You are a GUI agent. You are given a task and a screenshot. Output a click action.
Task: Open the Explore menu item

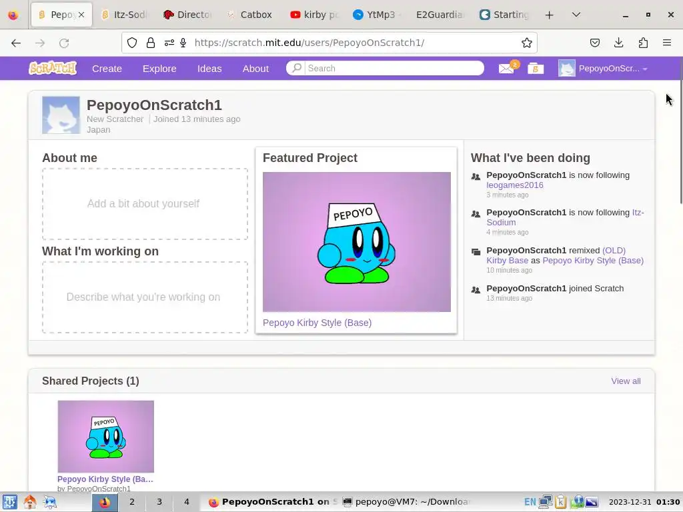159,69
